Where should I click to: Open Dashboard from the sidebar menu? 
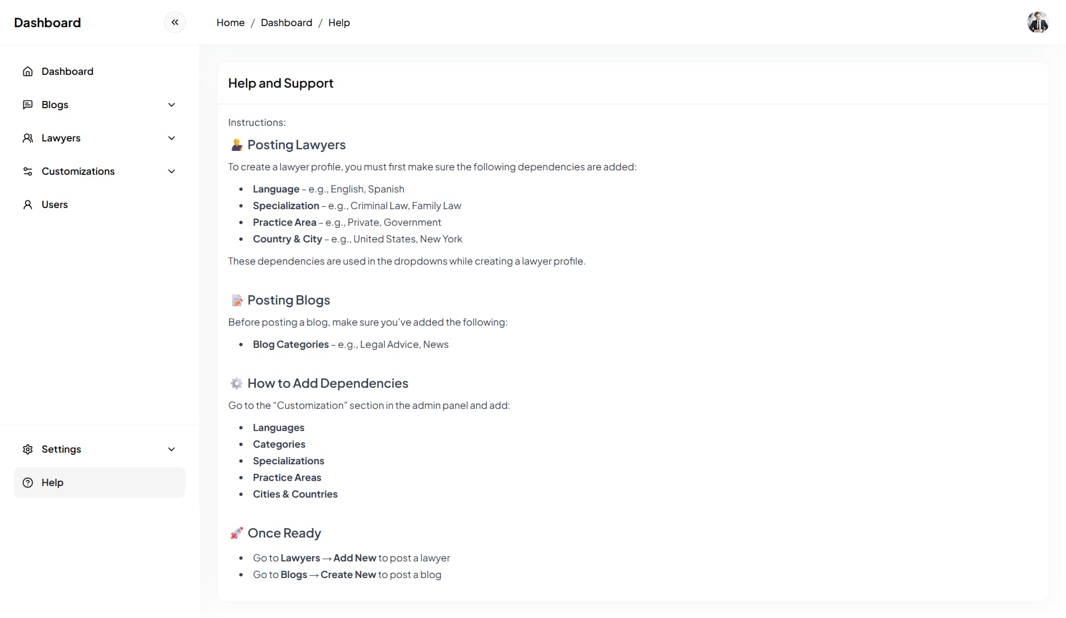(99, 72)
